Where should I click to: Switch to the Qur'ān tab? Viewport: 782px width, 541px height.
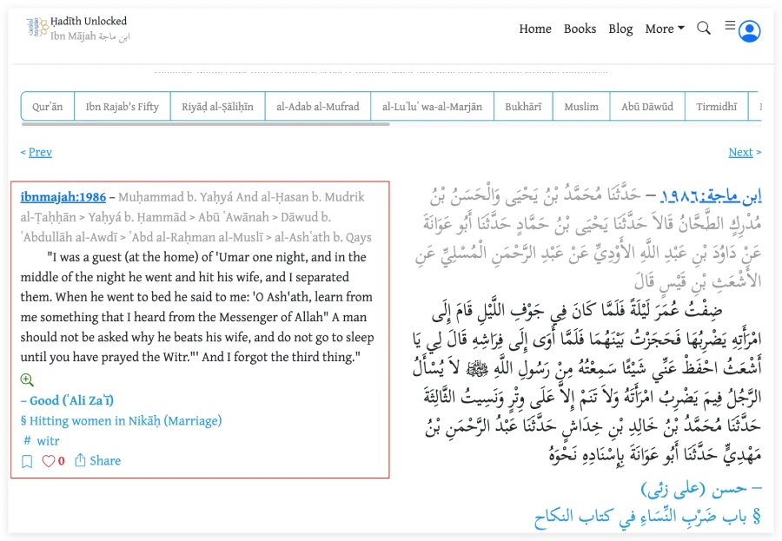48,107
